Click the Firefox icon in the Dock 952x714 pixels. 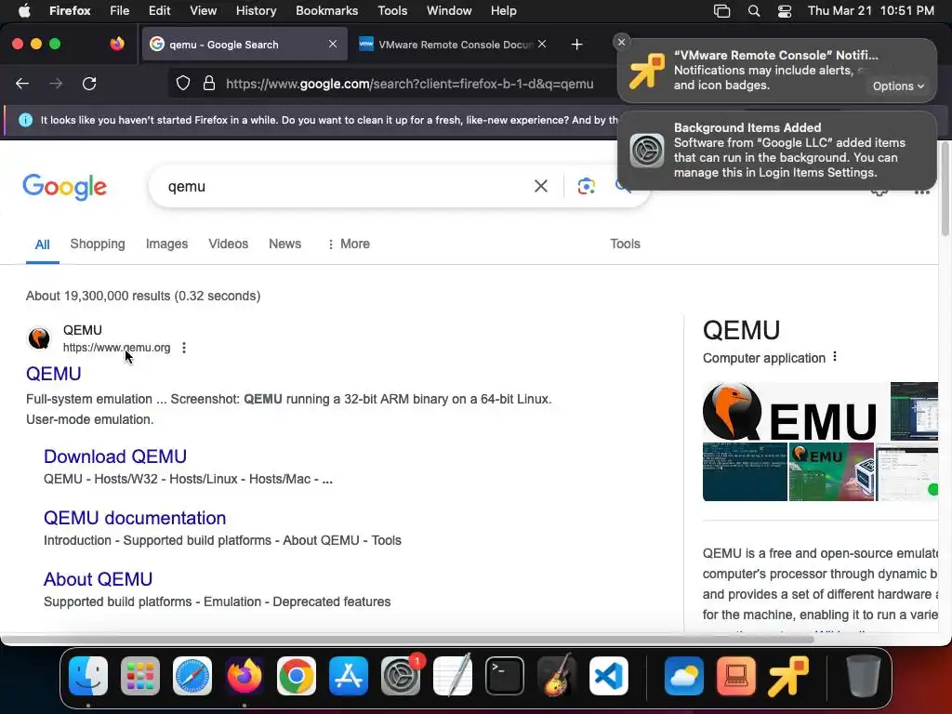[x=245, y=676]
